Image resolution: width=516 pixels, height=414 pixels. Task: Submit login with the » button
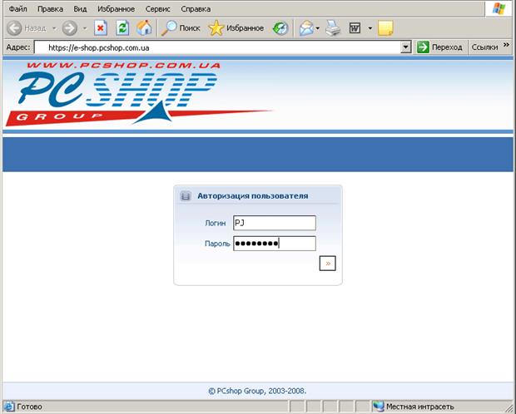click(x=327, y=264)
